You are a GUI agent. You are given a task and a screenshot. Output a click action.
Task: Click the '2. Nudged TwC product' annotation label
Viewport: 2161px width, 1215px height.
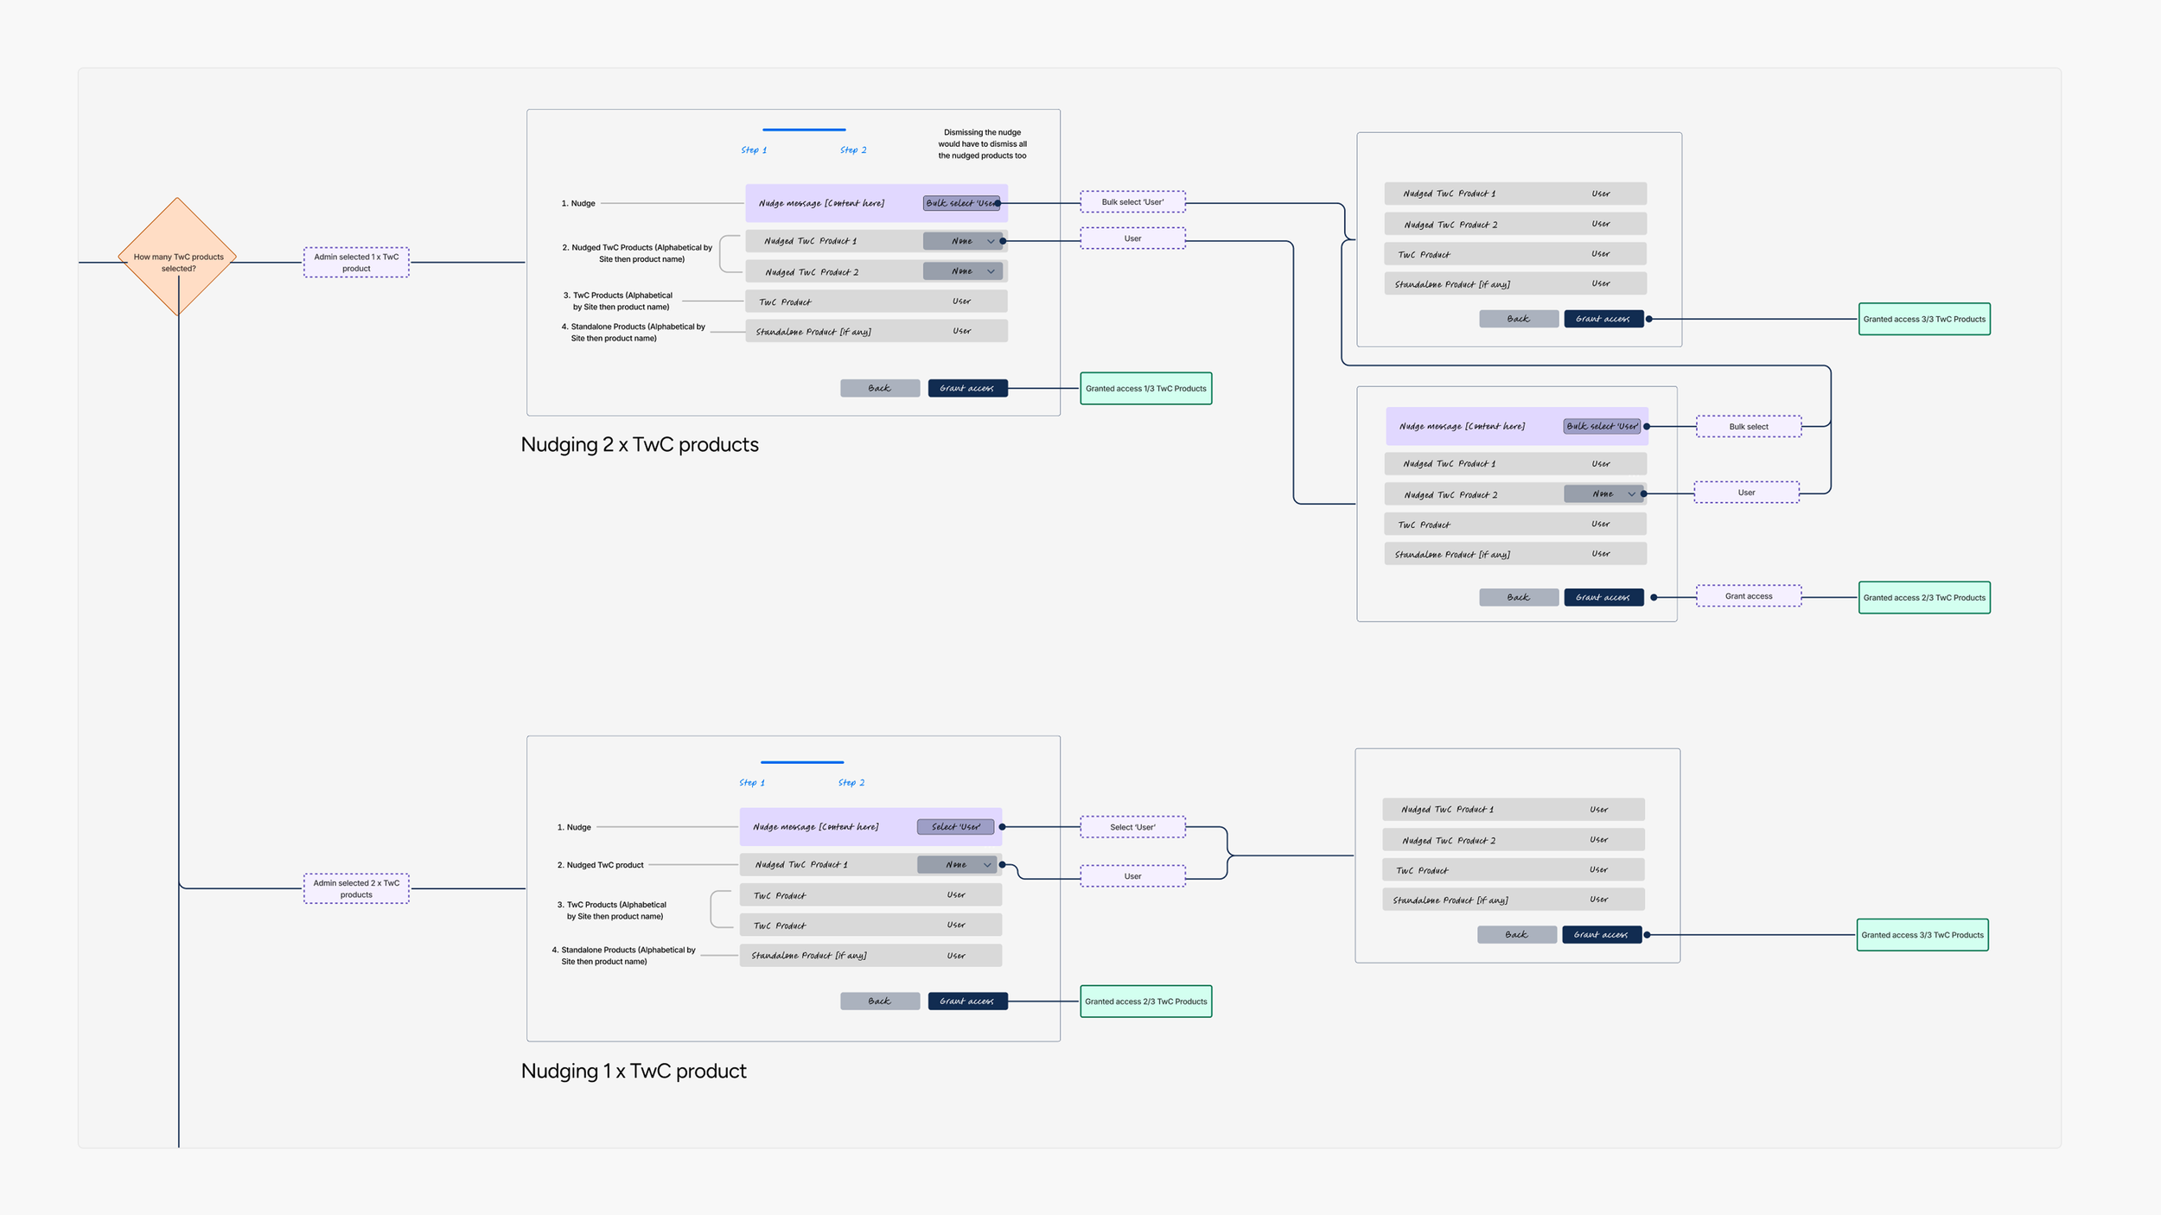point(600,865)
